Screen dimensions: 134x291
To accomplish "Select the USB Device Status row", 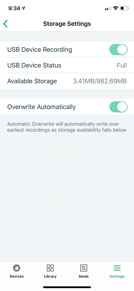I will click(x=67, y=65).
